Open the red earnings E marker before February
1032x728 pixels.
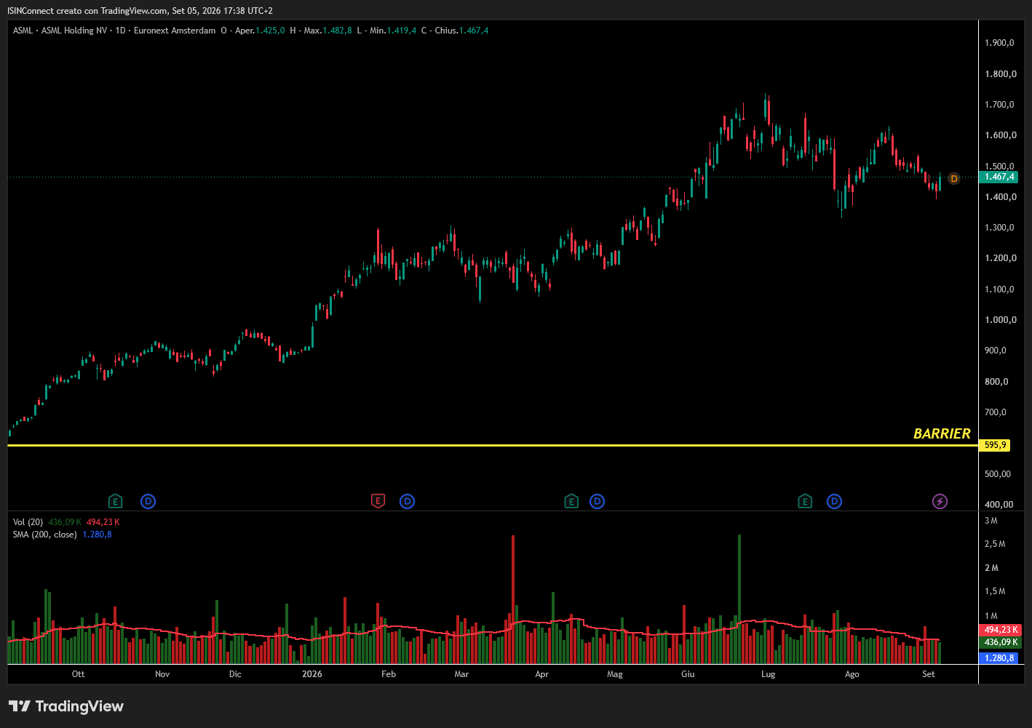pos(378,501)
